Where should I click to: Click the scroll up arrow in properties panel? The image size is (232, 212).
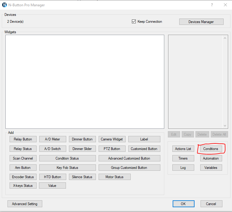225,38
